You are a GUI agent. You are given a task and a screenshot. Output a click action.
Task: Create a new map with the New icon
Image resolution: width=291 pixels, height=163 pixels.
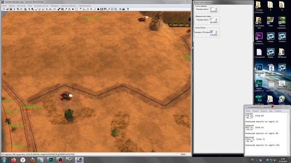[x=4, y=9]
